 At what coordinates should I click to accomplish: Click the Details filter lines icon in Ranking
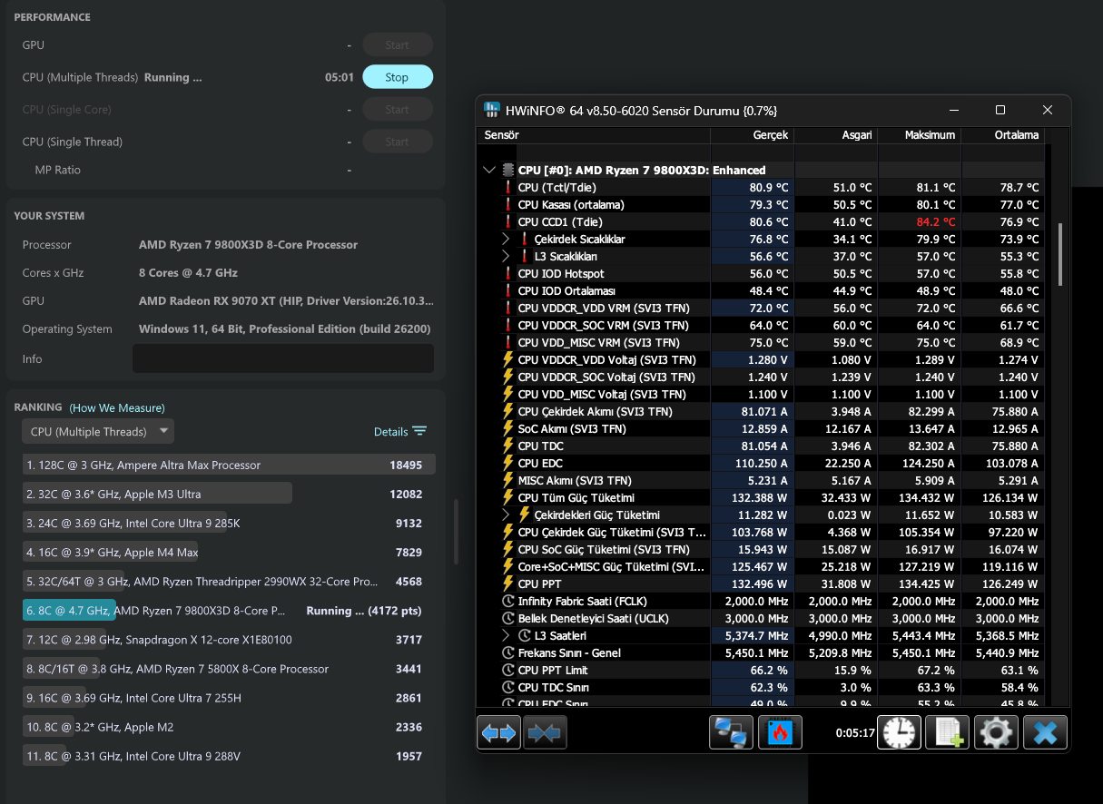[419, 432]
